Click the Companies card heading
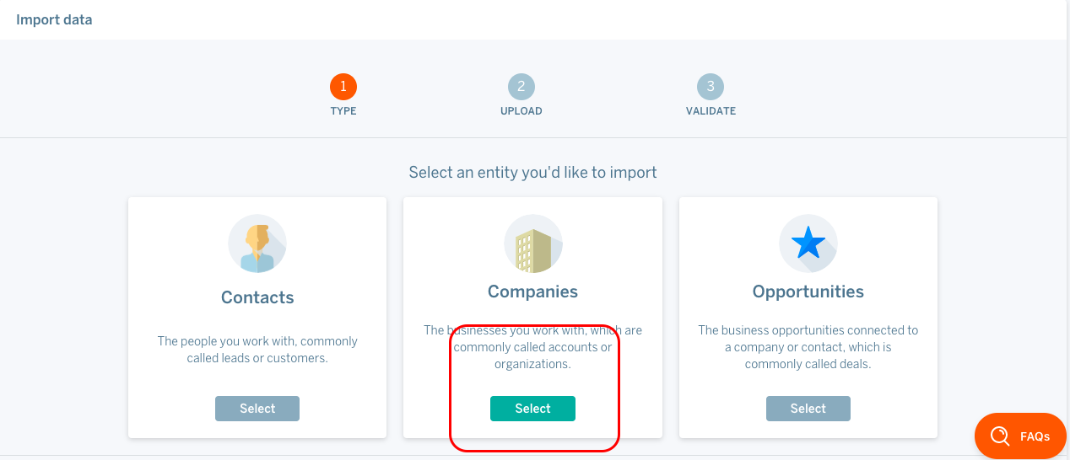Screen dimensions: 1070x460 (x=532, y=292)
